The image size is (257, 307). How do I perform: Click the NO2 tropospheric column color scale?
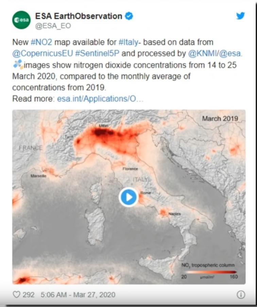pyautogui.click(x=208, y=271)
